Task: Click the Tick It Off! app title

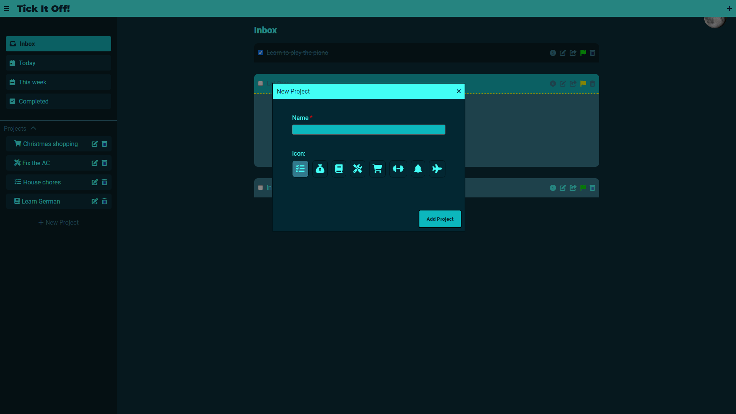Action: 43,8
